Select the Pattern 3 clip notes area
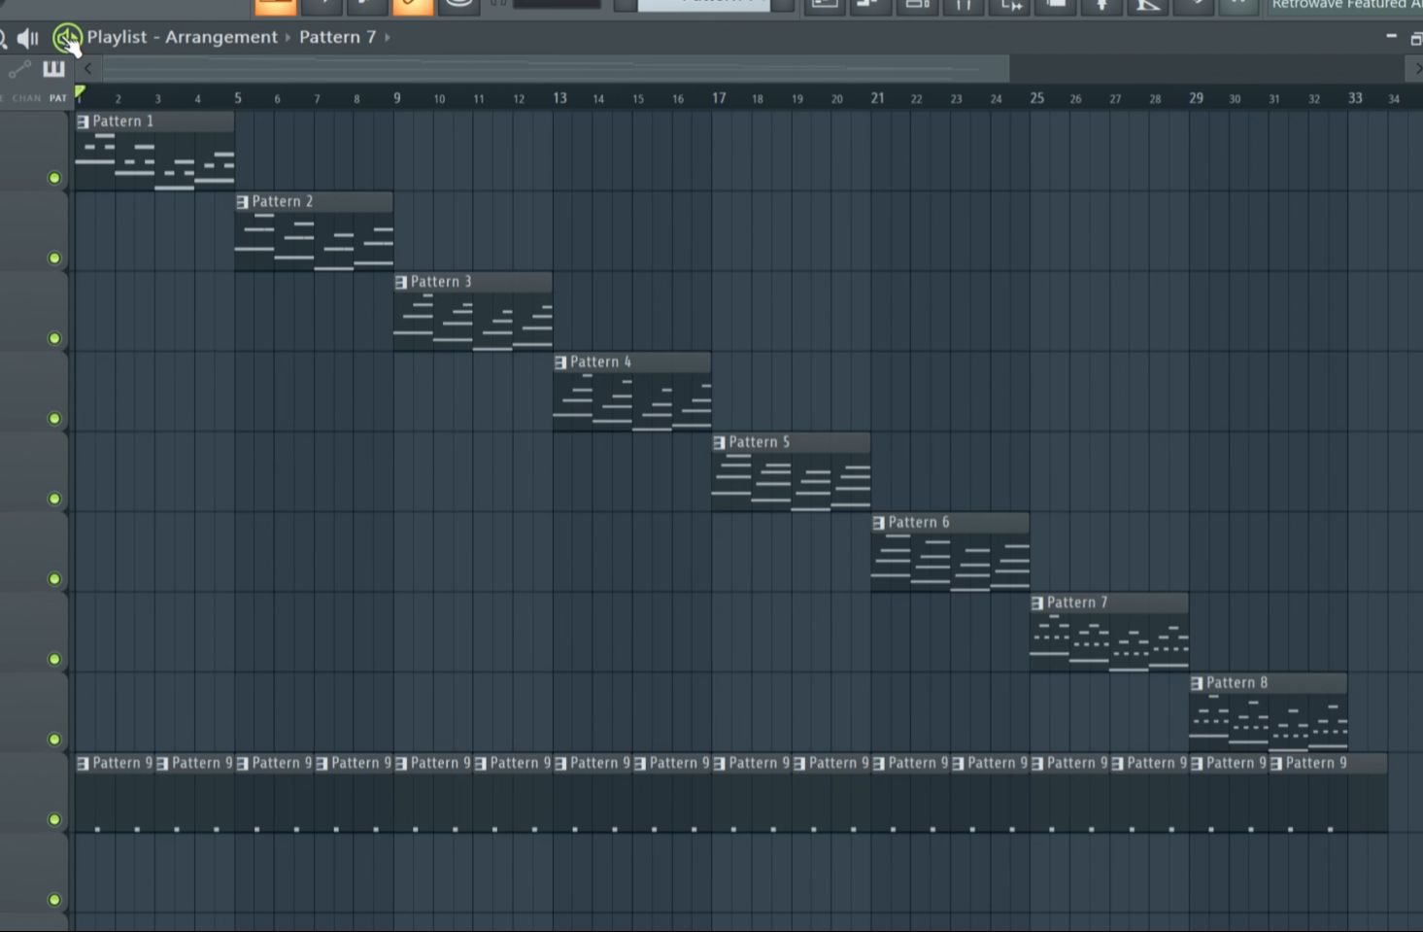 pos(473,321)
